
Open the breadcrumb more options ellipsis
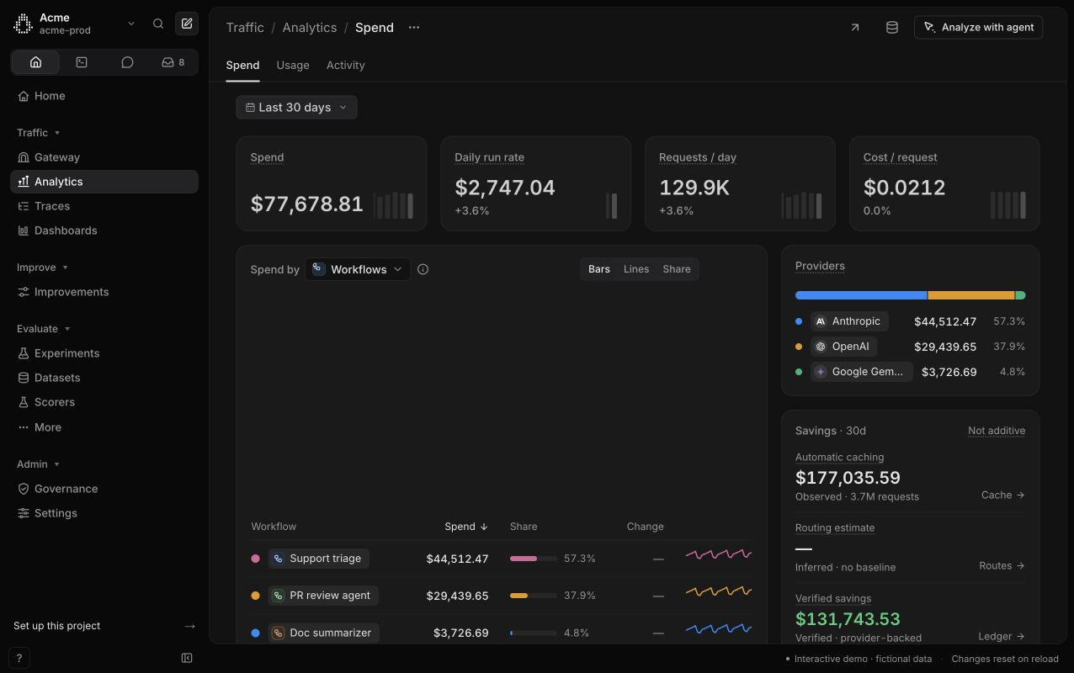(414, 27)
